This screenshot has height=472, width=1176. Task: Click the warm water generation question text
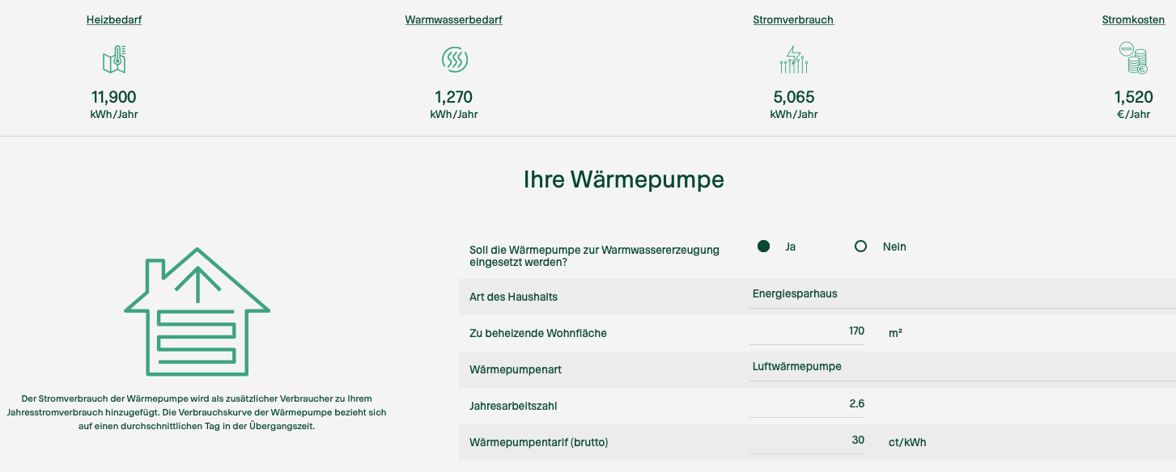click(x=595, y=256)
